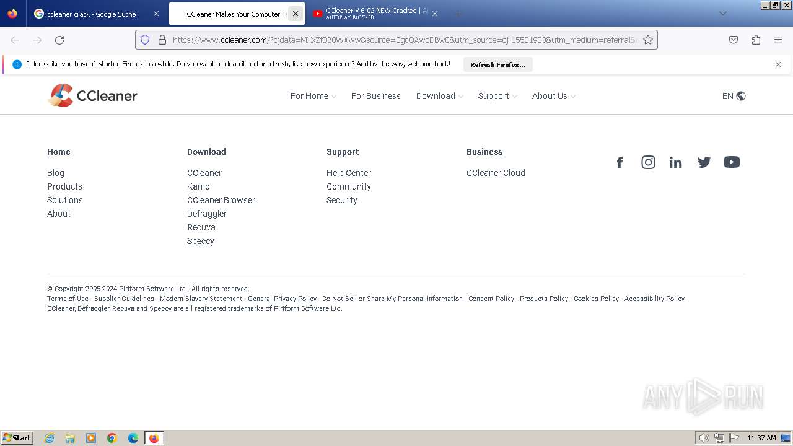Open the Modern Slavery Statement link
This screenshot has width=793, height=446.
coord(201,299)
